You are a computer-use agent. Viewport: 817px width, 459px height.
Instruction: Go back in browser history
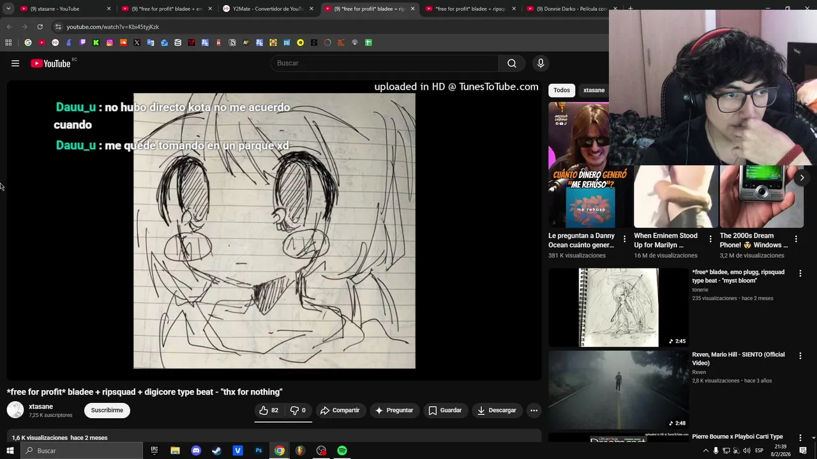tap(9, 27)
